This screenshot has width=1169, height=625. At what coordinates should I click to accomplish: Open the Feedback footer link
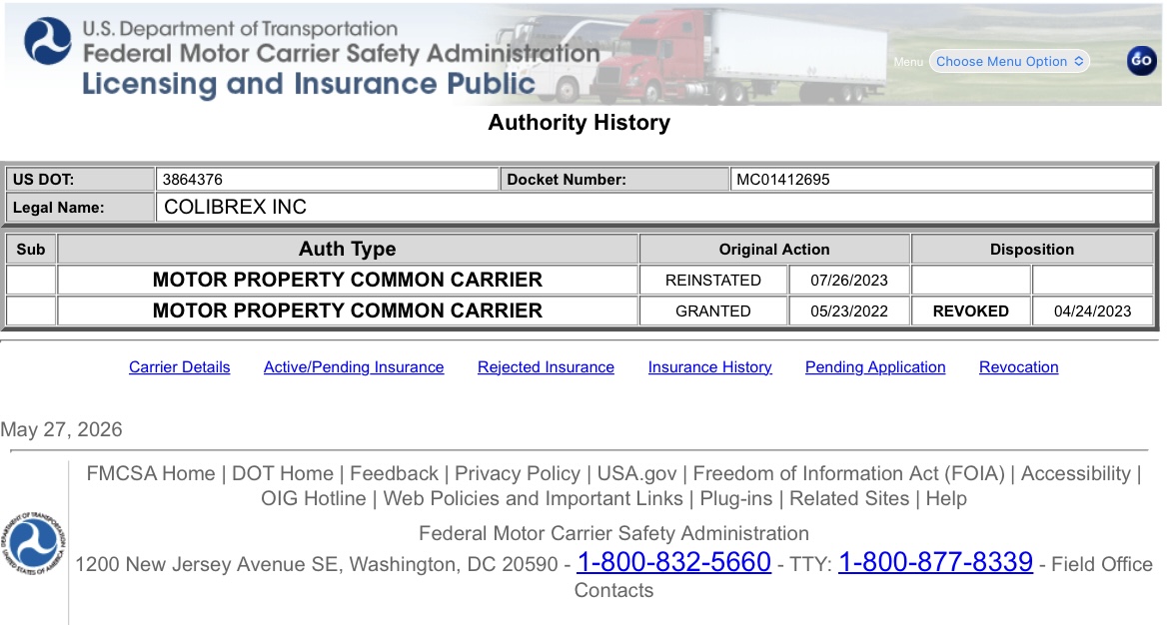[x=394, y=474]
